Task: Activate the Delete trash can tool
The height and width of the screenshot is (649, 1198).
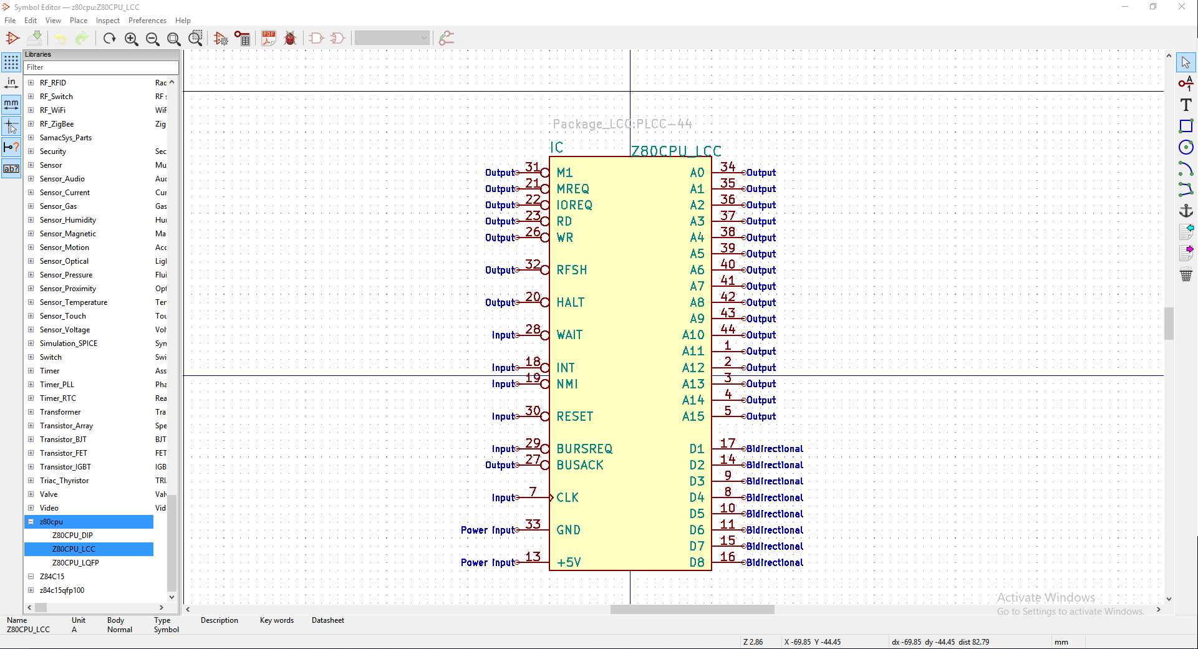Action: coord(1186,274)
